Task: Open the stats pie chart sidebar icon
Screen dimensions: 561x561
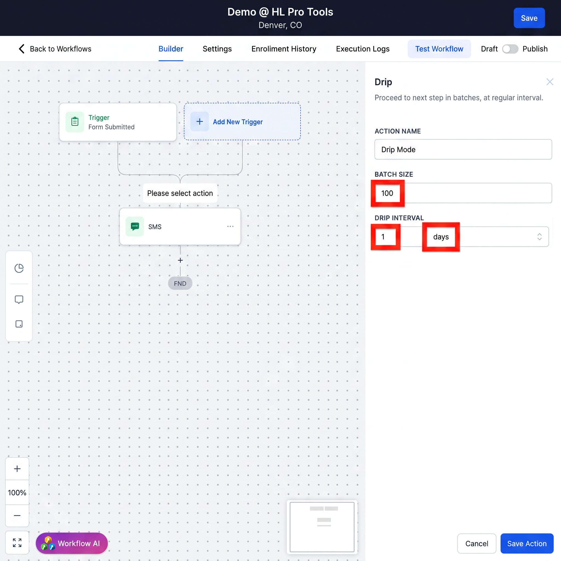Action: pos(19,268)
